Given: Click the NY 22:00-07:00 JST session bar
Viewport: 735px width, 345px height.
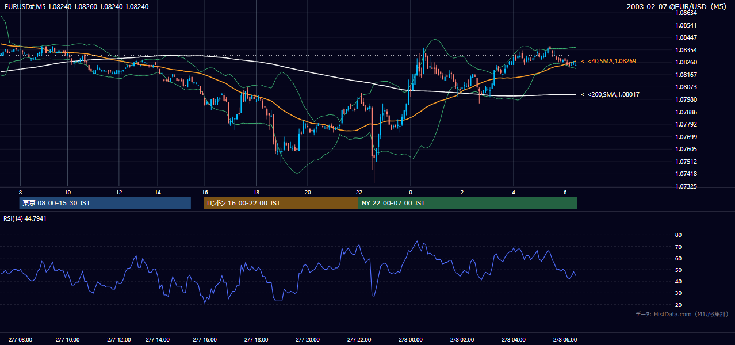Looking at the screenshot, I should (467, 203).
